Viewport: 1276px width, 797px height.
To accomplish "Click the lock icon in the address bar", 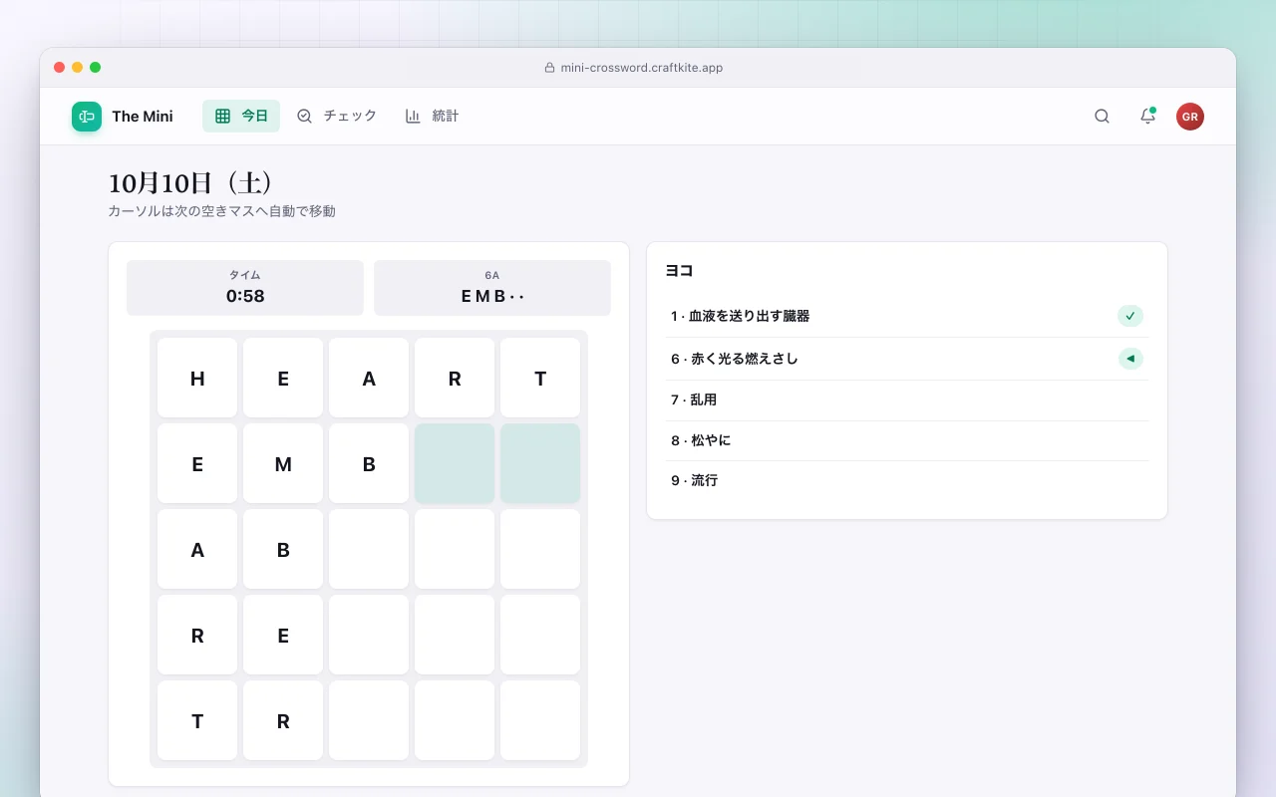I will (549, 68).
